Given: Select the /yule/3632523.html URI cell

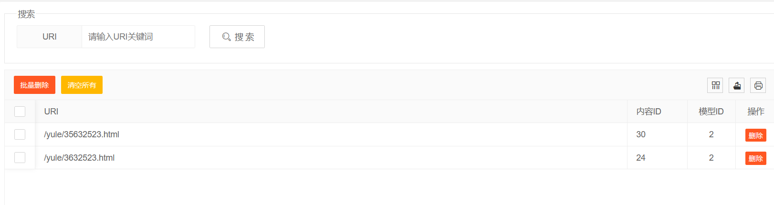Looking at the screenshot, I should coord(331,157).
